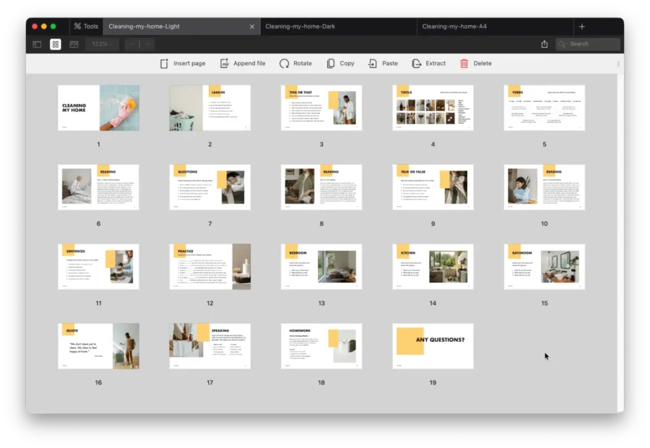Click the Insert page icon
The height and width of the screenshot is (448, 650).
tap(164, 63)
